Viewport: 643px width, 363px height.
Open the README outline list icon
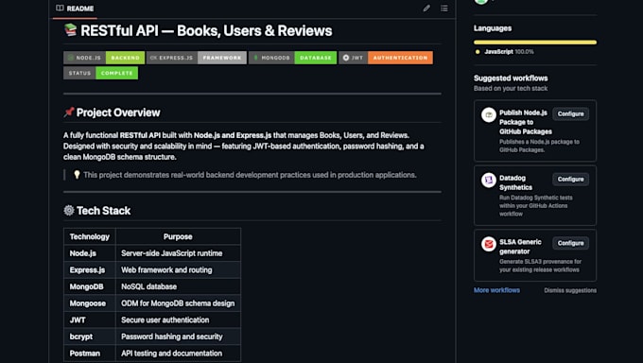[444, 9]
